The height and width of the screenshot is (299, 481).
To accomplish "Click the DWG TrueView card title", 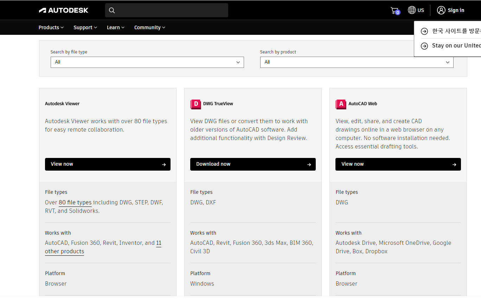I will [218, 104].
